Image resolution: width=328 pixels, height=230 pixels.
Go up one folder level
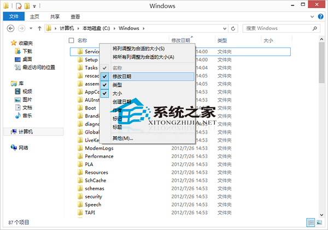[x=39, y=28]
